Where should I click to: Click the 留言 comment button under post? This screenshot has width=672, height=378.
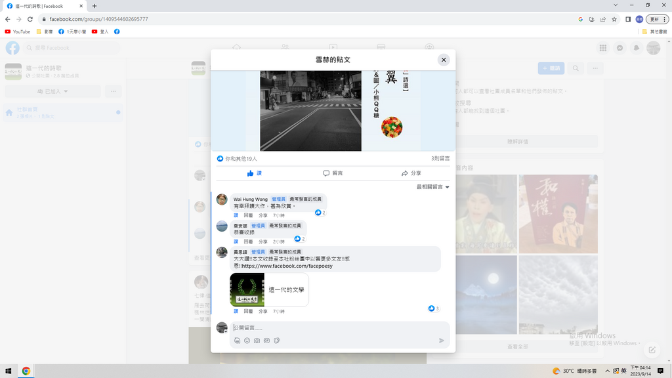tap(333, 173)
